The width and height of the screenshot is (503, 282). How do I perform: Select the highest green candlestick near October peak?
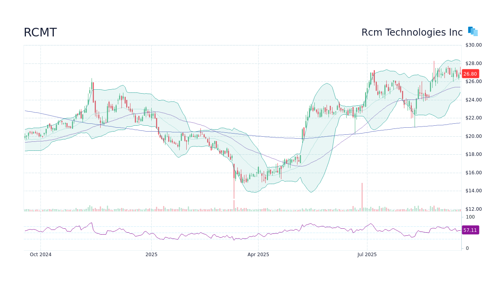point(92,86)
